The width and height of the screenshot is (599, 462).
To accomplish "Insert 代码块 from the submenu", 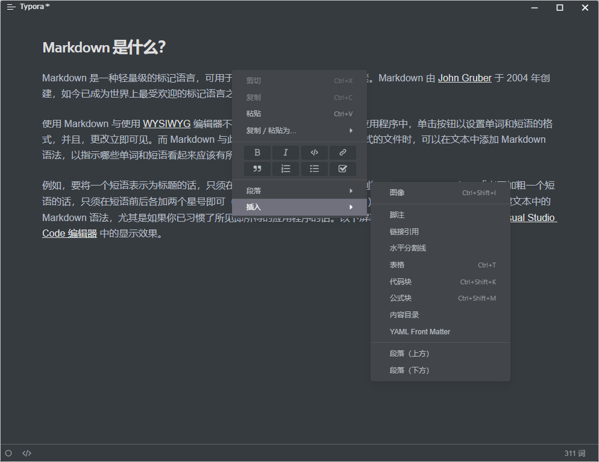I will 441,282.
